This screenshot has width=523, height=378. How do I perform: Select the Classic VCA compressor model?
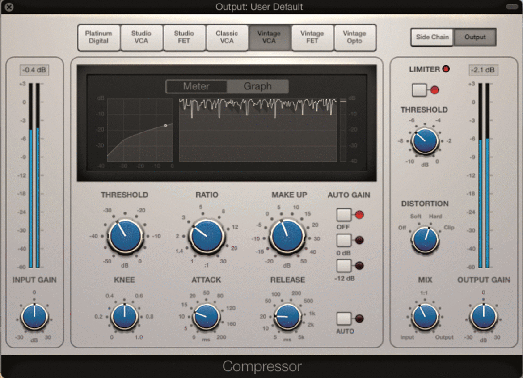tap(227, 38)
